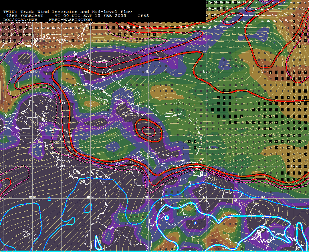
Task: Select the '48HR FORECAST' header text
Action: pyautogui.click(x=25, y=16)
